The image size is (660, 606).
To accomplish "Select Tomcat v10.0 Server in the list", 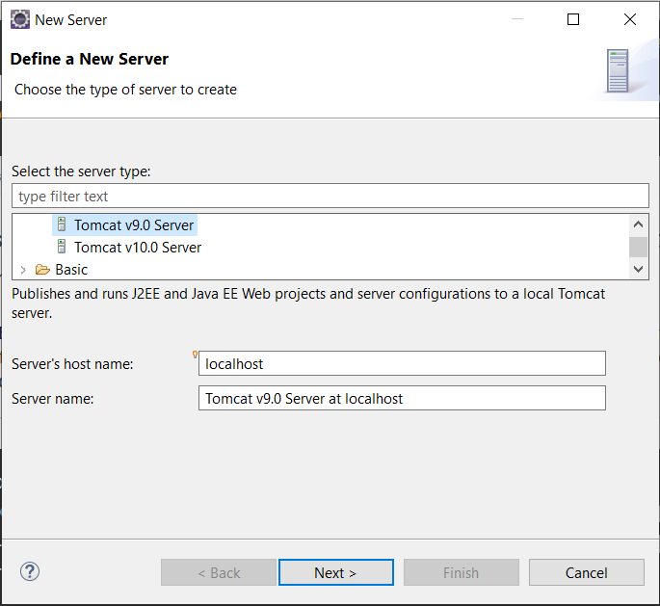I will 138,247.
